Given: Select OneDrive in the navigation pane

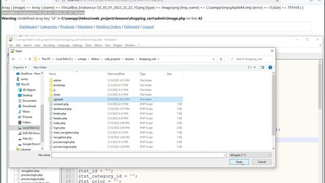Looking at the screenshot, I should (30, 74).
